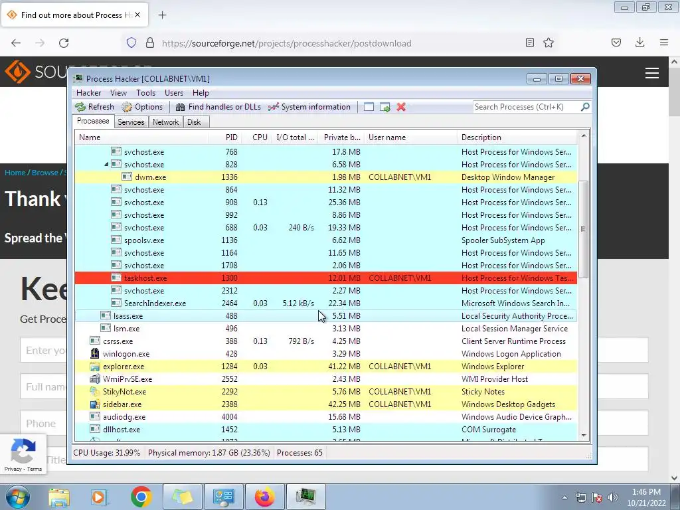Select the sidebar.exe icon
The image size is (680, 510).
[94, 404]
